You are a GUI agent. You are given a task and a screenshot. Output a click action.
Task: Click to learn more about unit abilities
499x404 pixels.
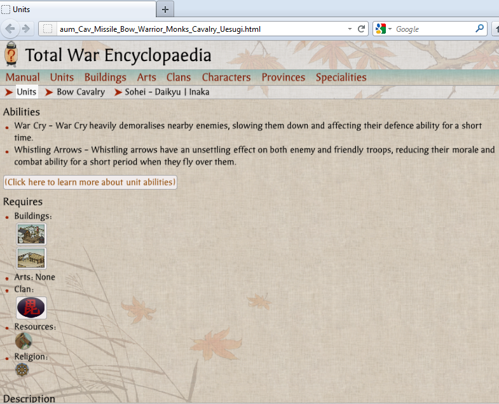(x=90, y=182)
